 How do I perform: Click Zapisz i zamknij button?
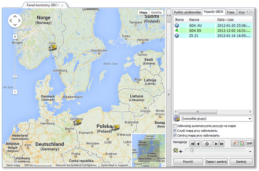pyautogui.click(x=216, y=162)
